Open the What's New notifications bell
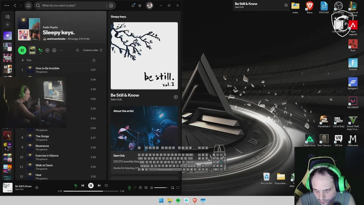Screen dimensions: 364x205 point(133,5)
